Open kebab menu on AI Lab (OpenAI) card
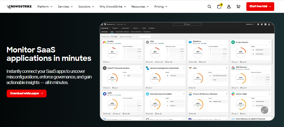 tap(270, 42)
